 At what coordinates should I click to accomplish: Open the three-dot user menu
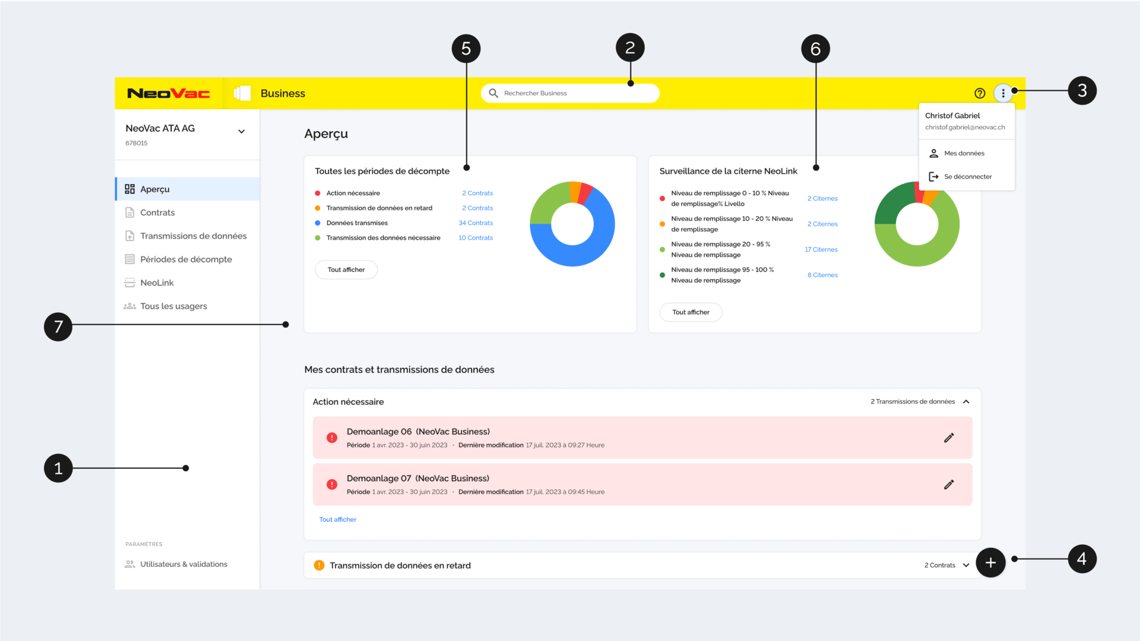click(x=1003, y=93)
